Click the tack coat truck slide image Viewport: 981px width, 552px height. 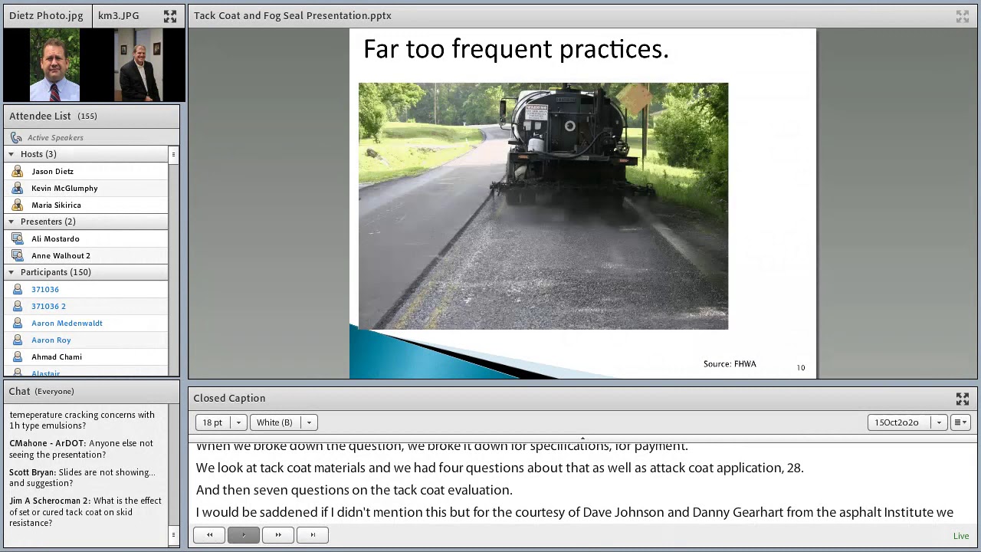(543, 206)
